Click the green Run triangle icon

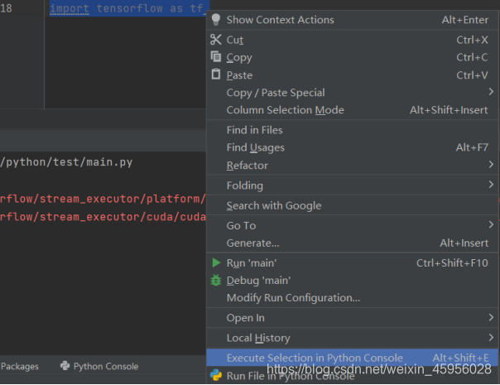pos(216,262)
